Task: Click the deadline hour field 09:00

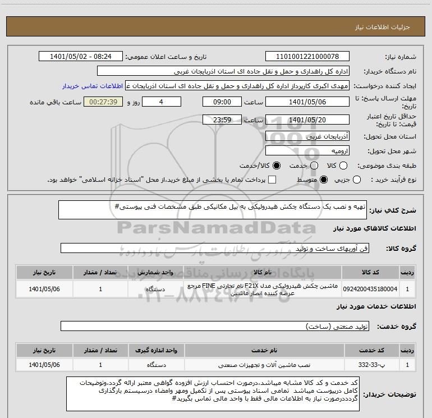Action: [222, 102]
